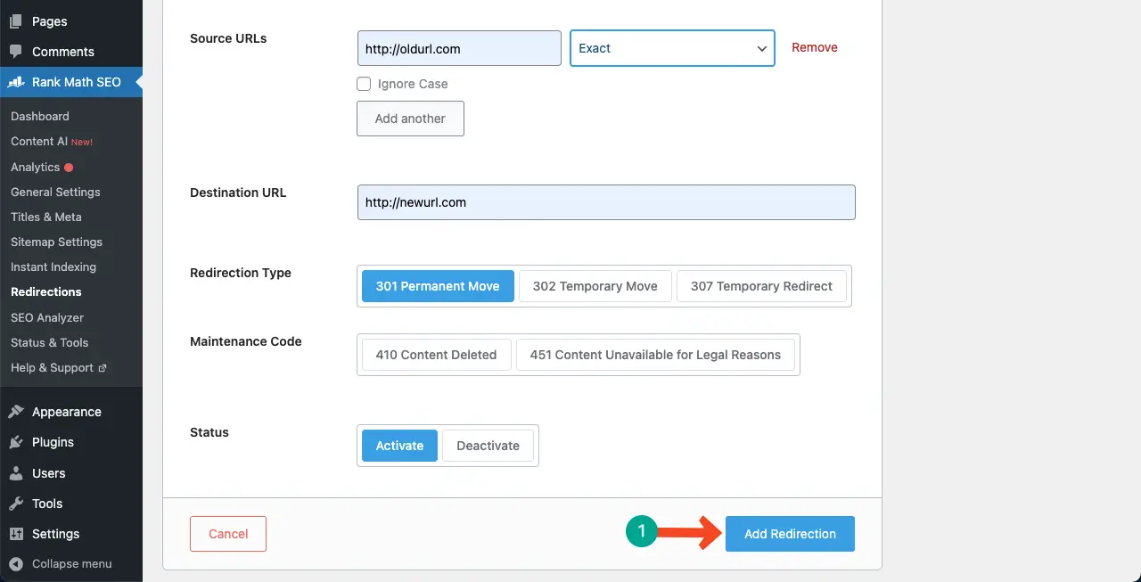Select 301 Permanent Move redirection type
Screen dimensions: 1141x582
[438, 286]
